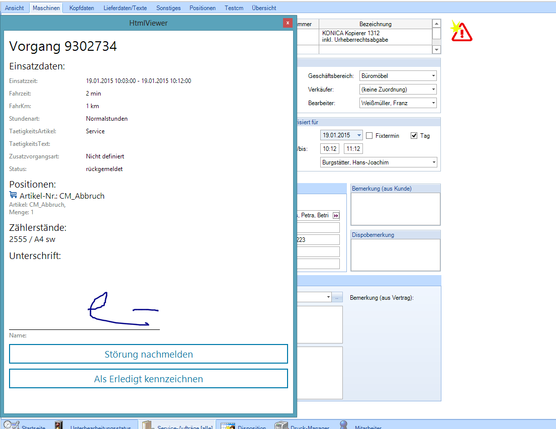Open the Lieferdaten/Texte tab
Image resolution: width=556 pixels, height=429 pixels.
point(125,8)
